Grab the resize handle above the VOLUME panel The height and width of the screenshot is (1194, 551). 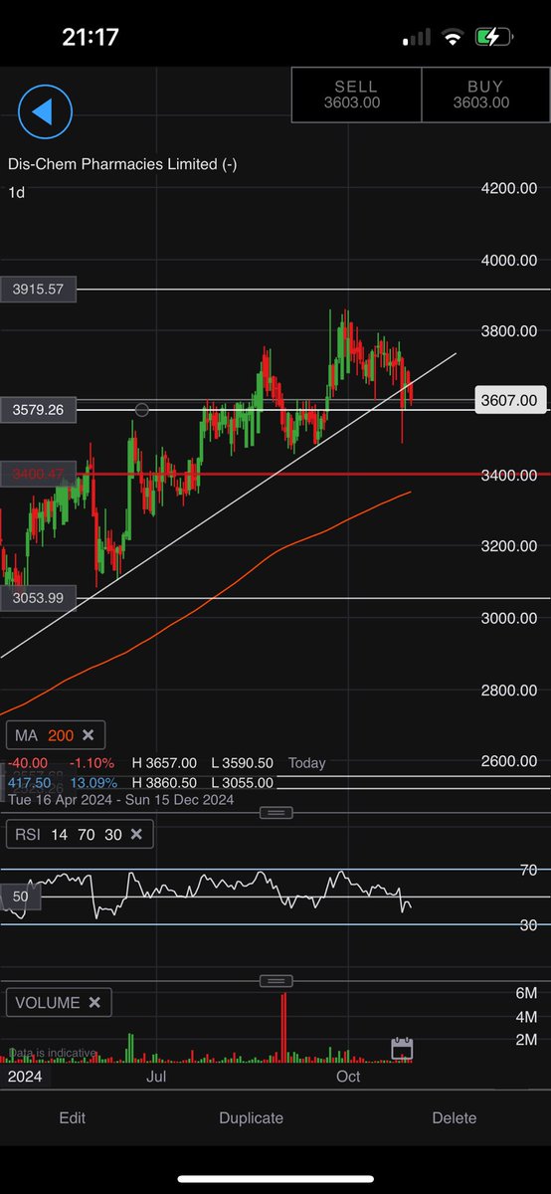coord(275,980)
